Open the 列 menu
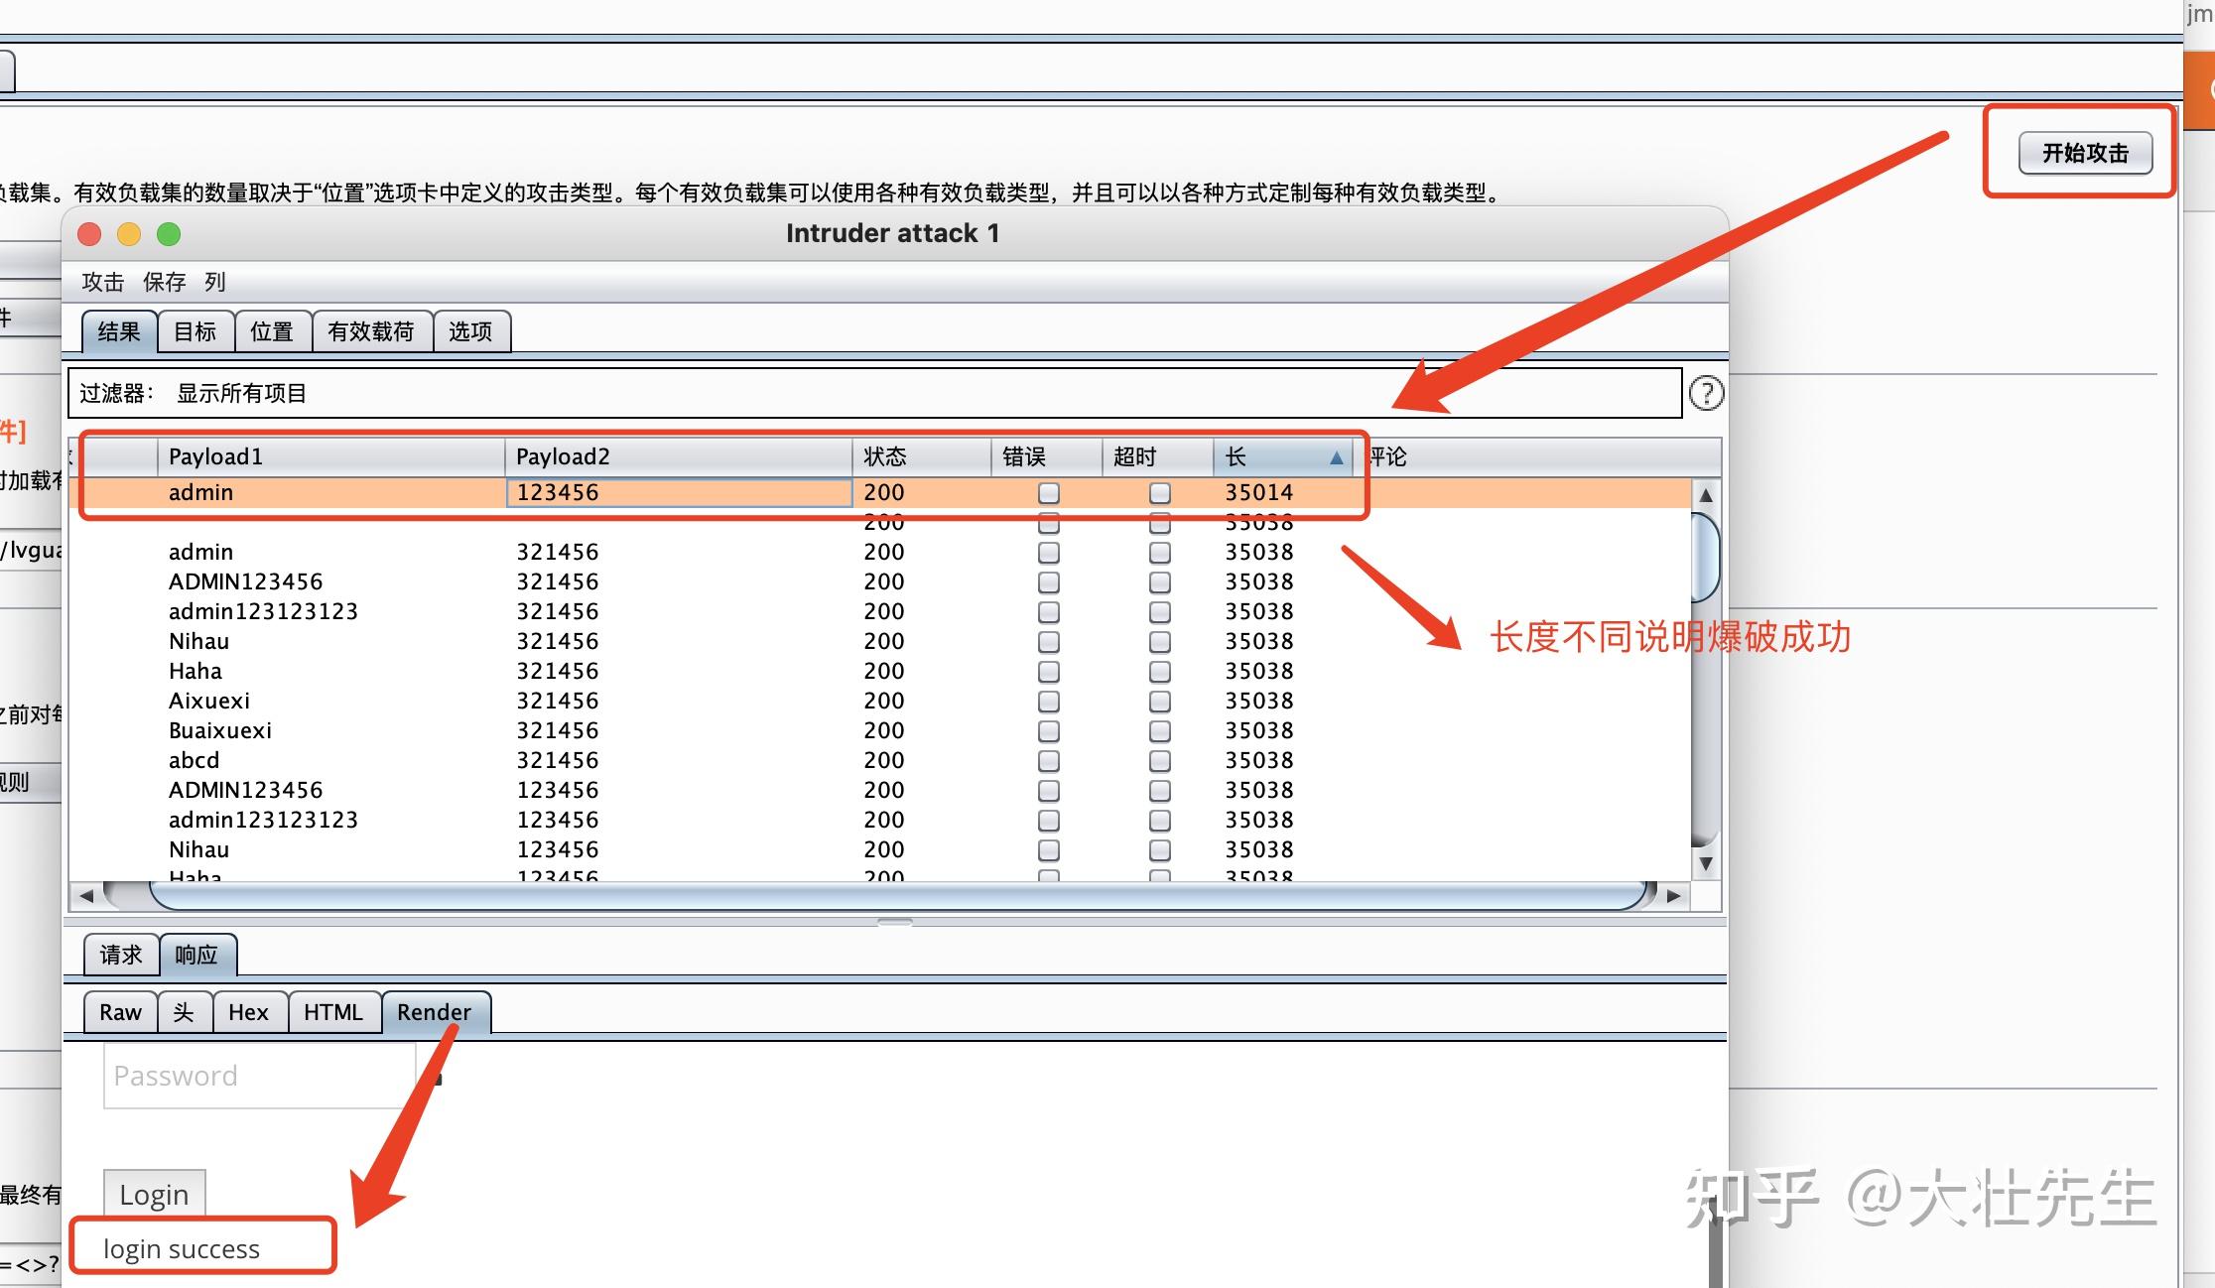Viewport: 2215px width, 1288px height. pos(215,282)
